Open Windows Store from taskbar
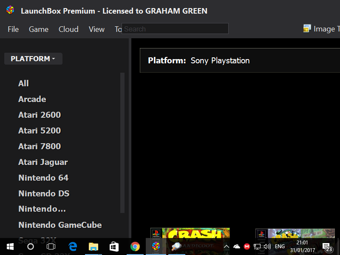 coord(114,246)
